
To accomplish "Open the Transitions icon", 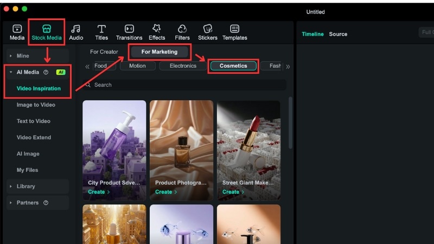I will [x=129, y=29].
